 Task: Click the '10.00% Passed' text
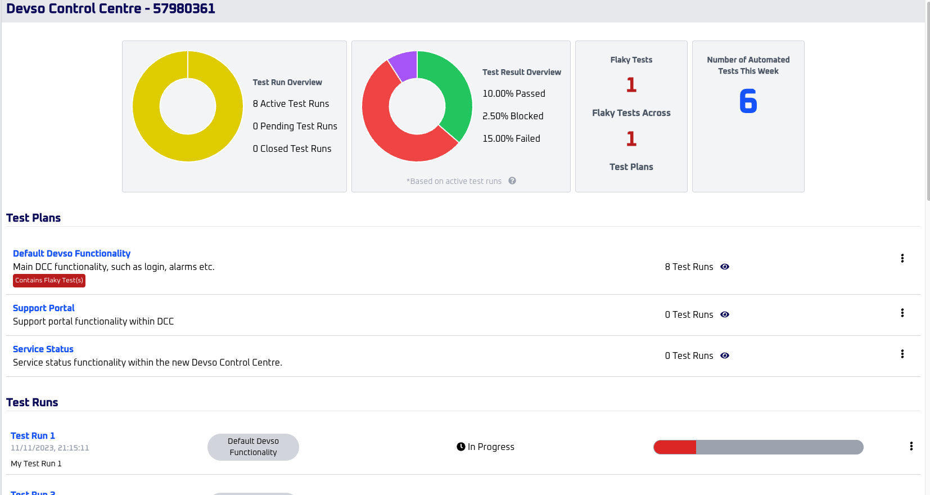(x=513, y=93)
